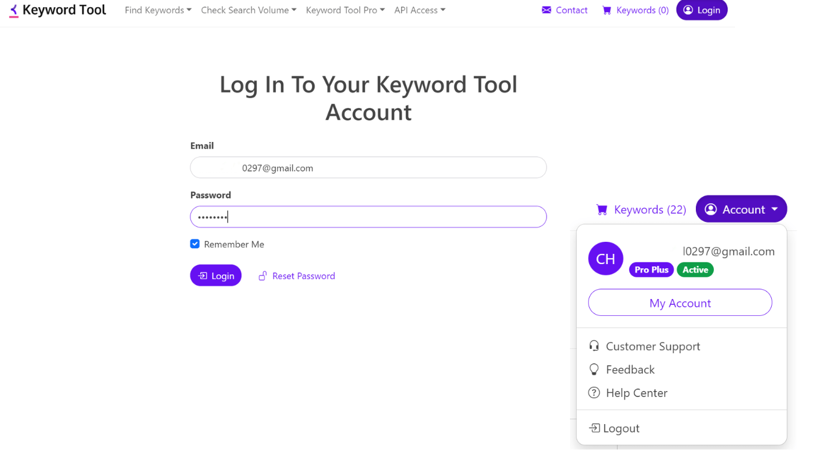Click the CH avatar circle
Viewport: 823px width, 462px height.
(606, 259)
